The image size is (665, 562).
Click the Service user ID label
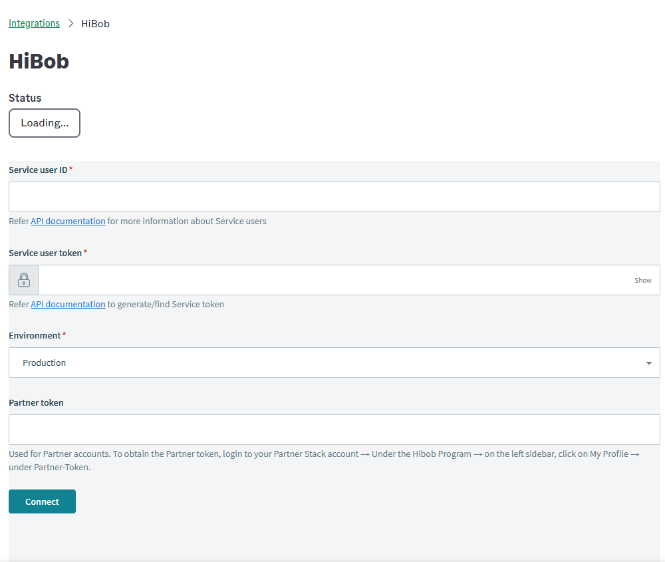(38, 170)
